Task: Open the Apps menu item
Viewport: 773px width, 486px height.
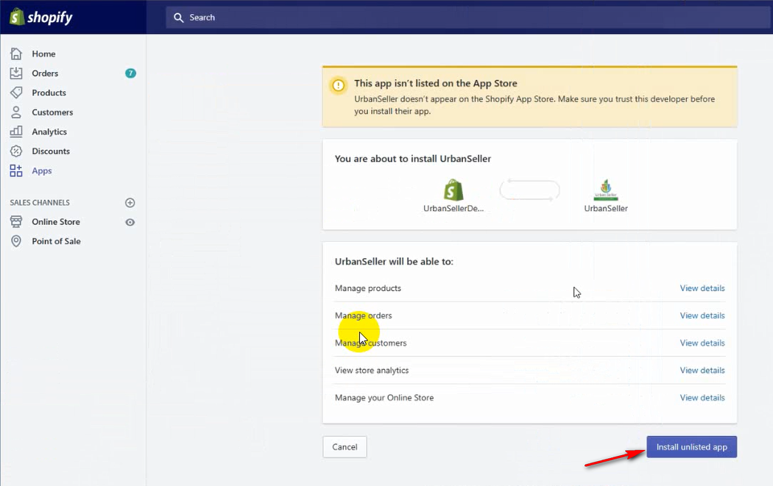Action: pyautogui.click(x=42, y=171)
